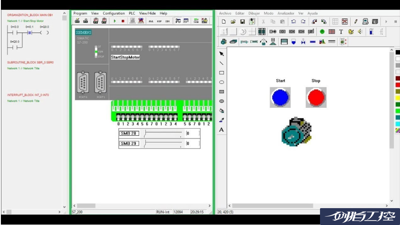Click the save diskette icon

243,21
